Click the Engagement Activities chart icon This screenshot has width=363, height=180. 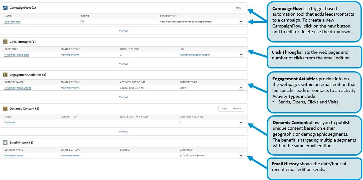tap(5, 75)
